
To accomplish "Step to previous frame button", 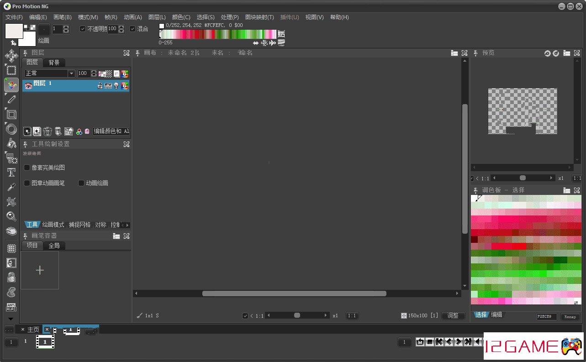I will [449, 342].
